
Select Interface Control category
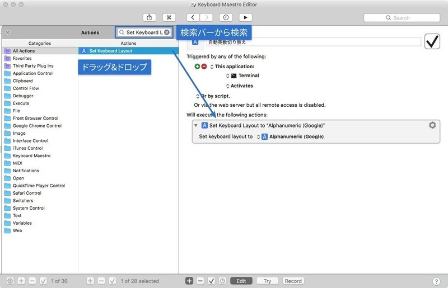click(40, 141)
